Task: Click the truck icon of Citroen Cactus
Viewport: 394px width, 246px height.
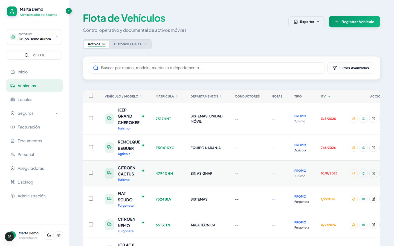Action: pyautogui.click(x=109, y=173)
